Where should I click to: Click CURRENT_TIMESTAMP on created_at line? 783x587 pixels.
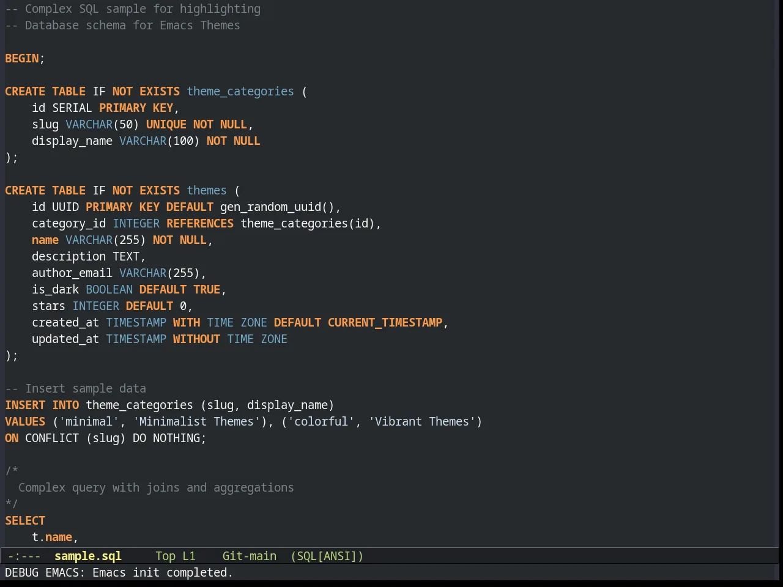385,322
